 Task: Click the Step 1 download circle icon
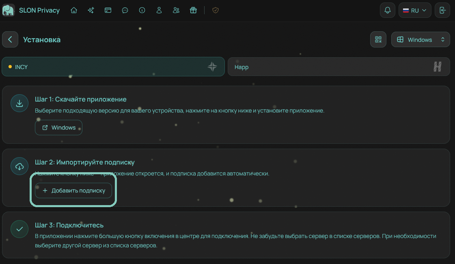[x=19, y=103]
